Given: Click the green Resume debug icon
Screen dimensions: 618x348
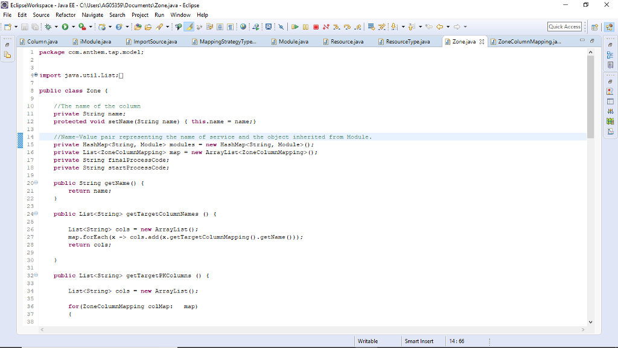Looking at the screenshot, I should 295,27.
